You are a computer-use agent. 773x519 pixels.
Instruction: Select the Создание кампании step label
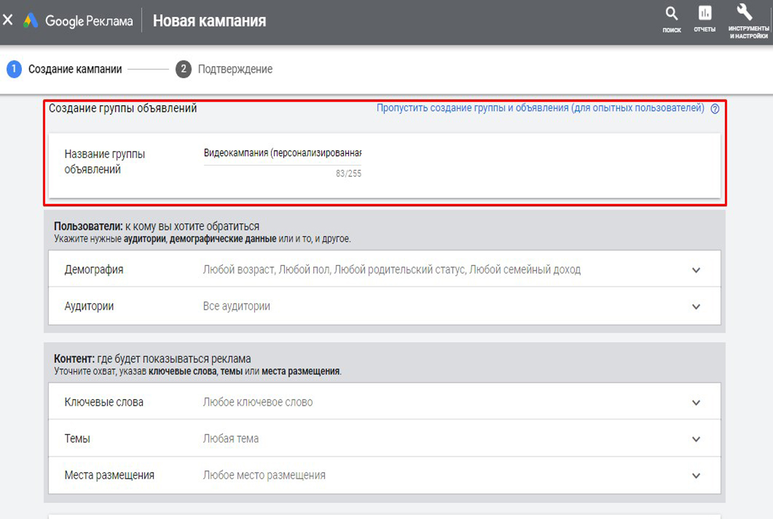75,69
